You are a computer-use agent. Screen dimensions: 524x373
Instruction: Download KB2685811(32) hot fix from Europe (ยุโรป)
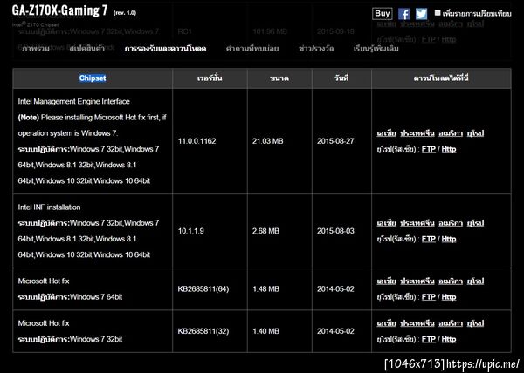(475, 323)
